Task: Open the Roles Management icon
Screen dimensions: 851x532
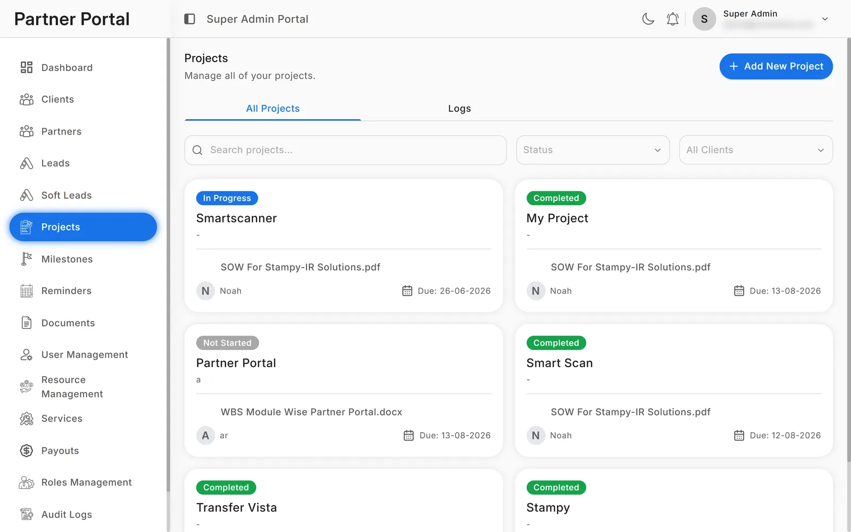Action: [x=27, y=483]
